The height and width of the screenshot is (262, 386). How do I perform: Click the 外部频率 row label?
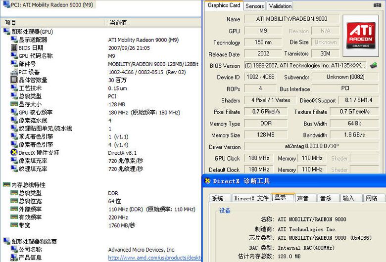tap(30, 209)
